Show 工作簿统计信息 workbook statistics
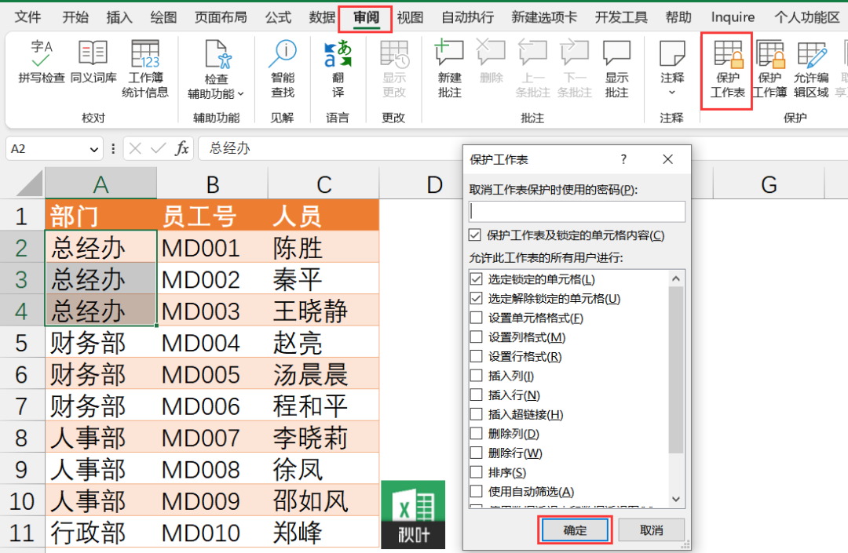The width and height of the screenshot is (848, 553). point(145,69)
